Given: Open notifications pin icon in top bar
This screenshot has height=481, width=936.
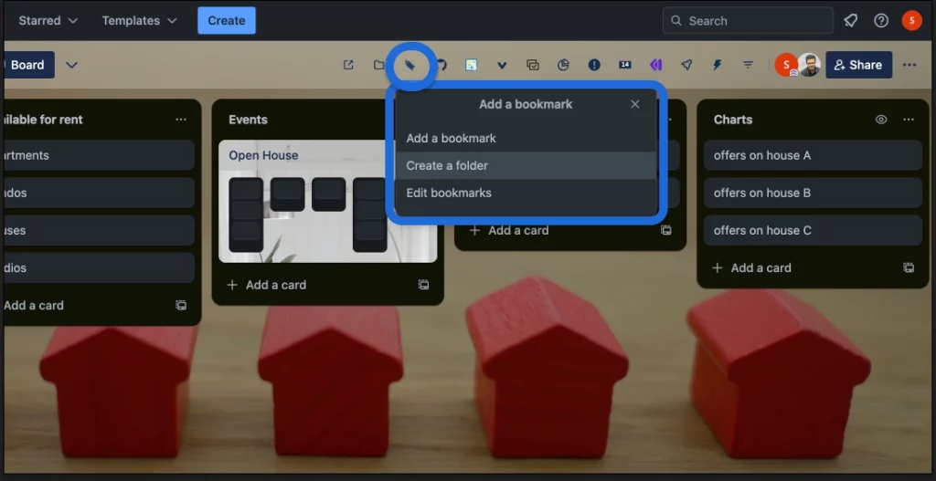Looking at the screenshot, I should [851, 21].
